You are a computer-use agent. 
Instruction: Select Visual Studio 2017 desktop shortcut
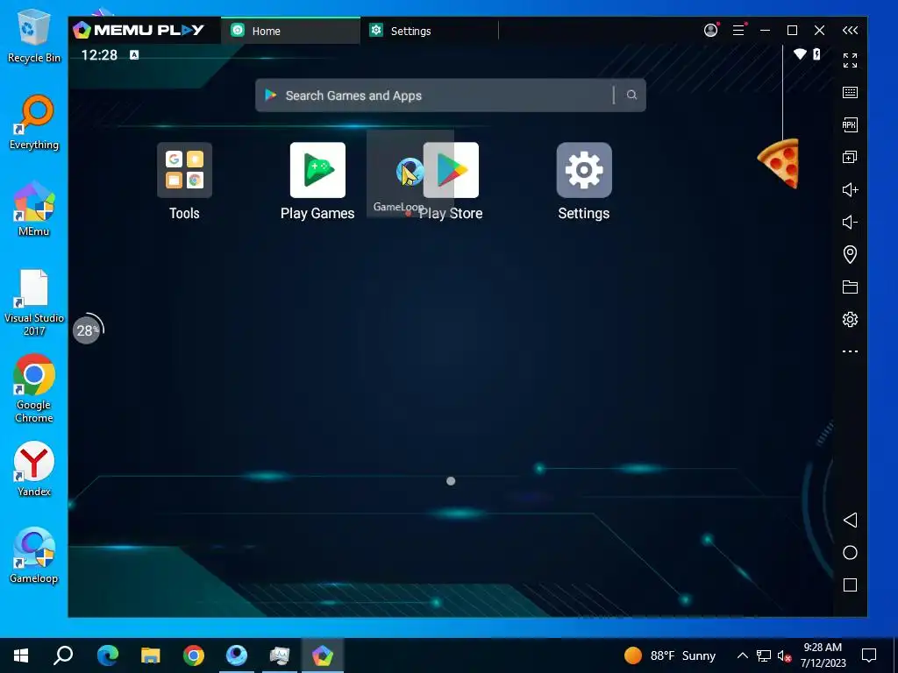[34, 302]
